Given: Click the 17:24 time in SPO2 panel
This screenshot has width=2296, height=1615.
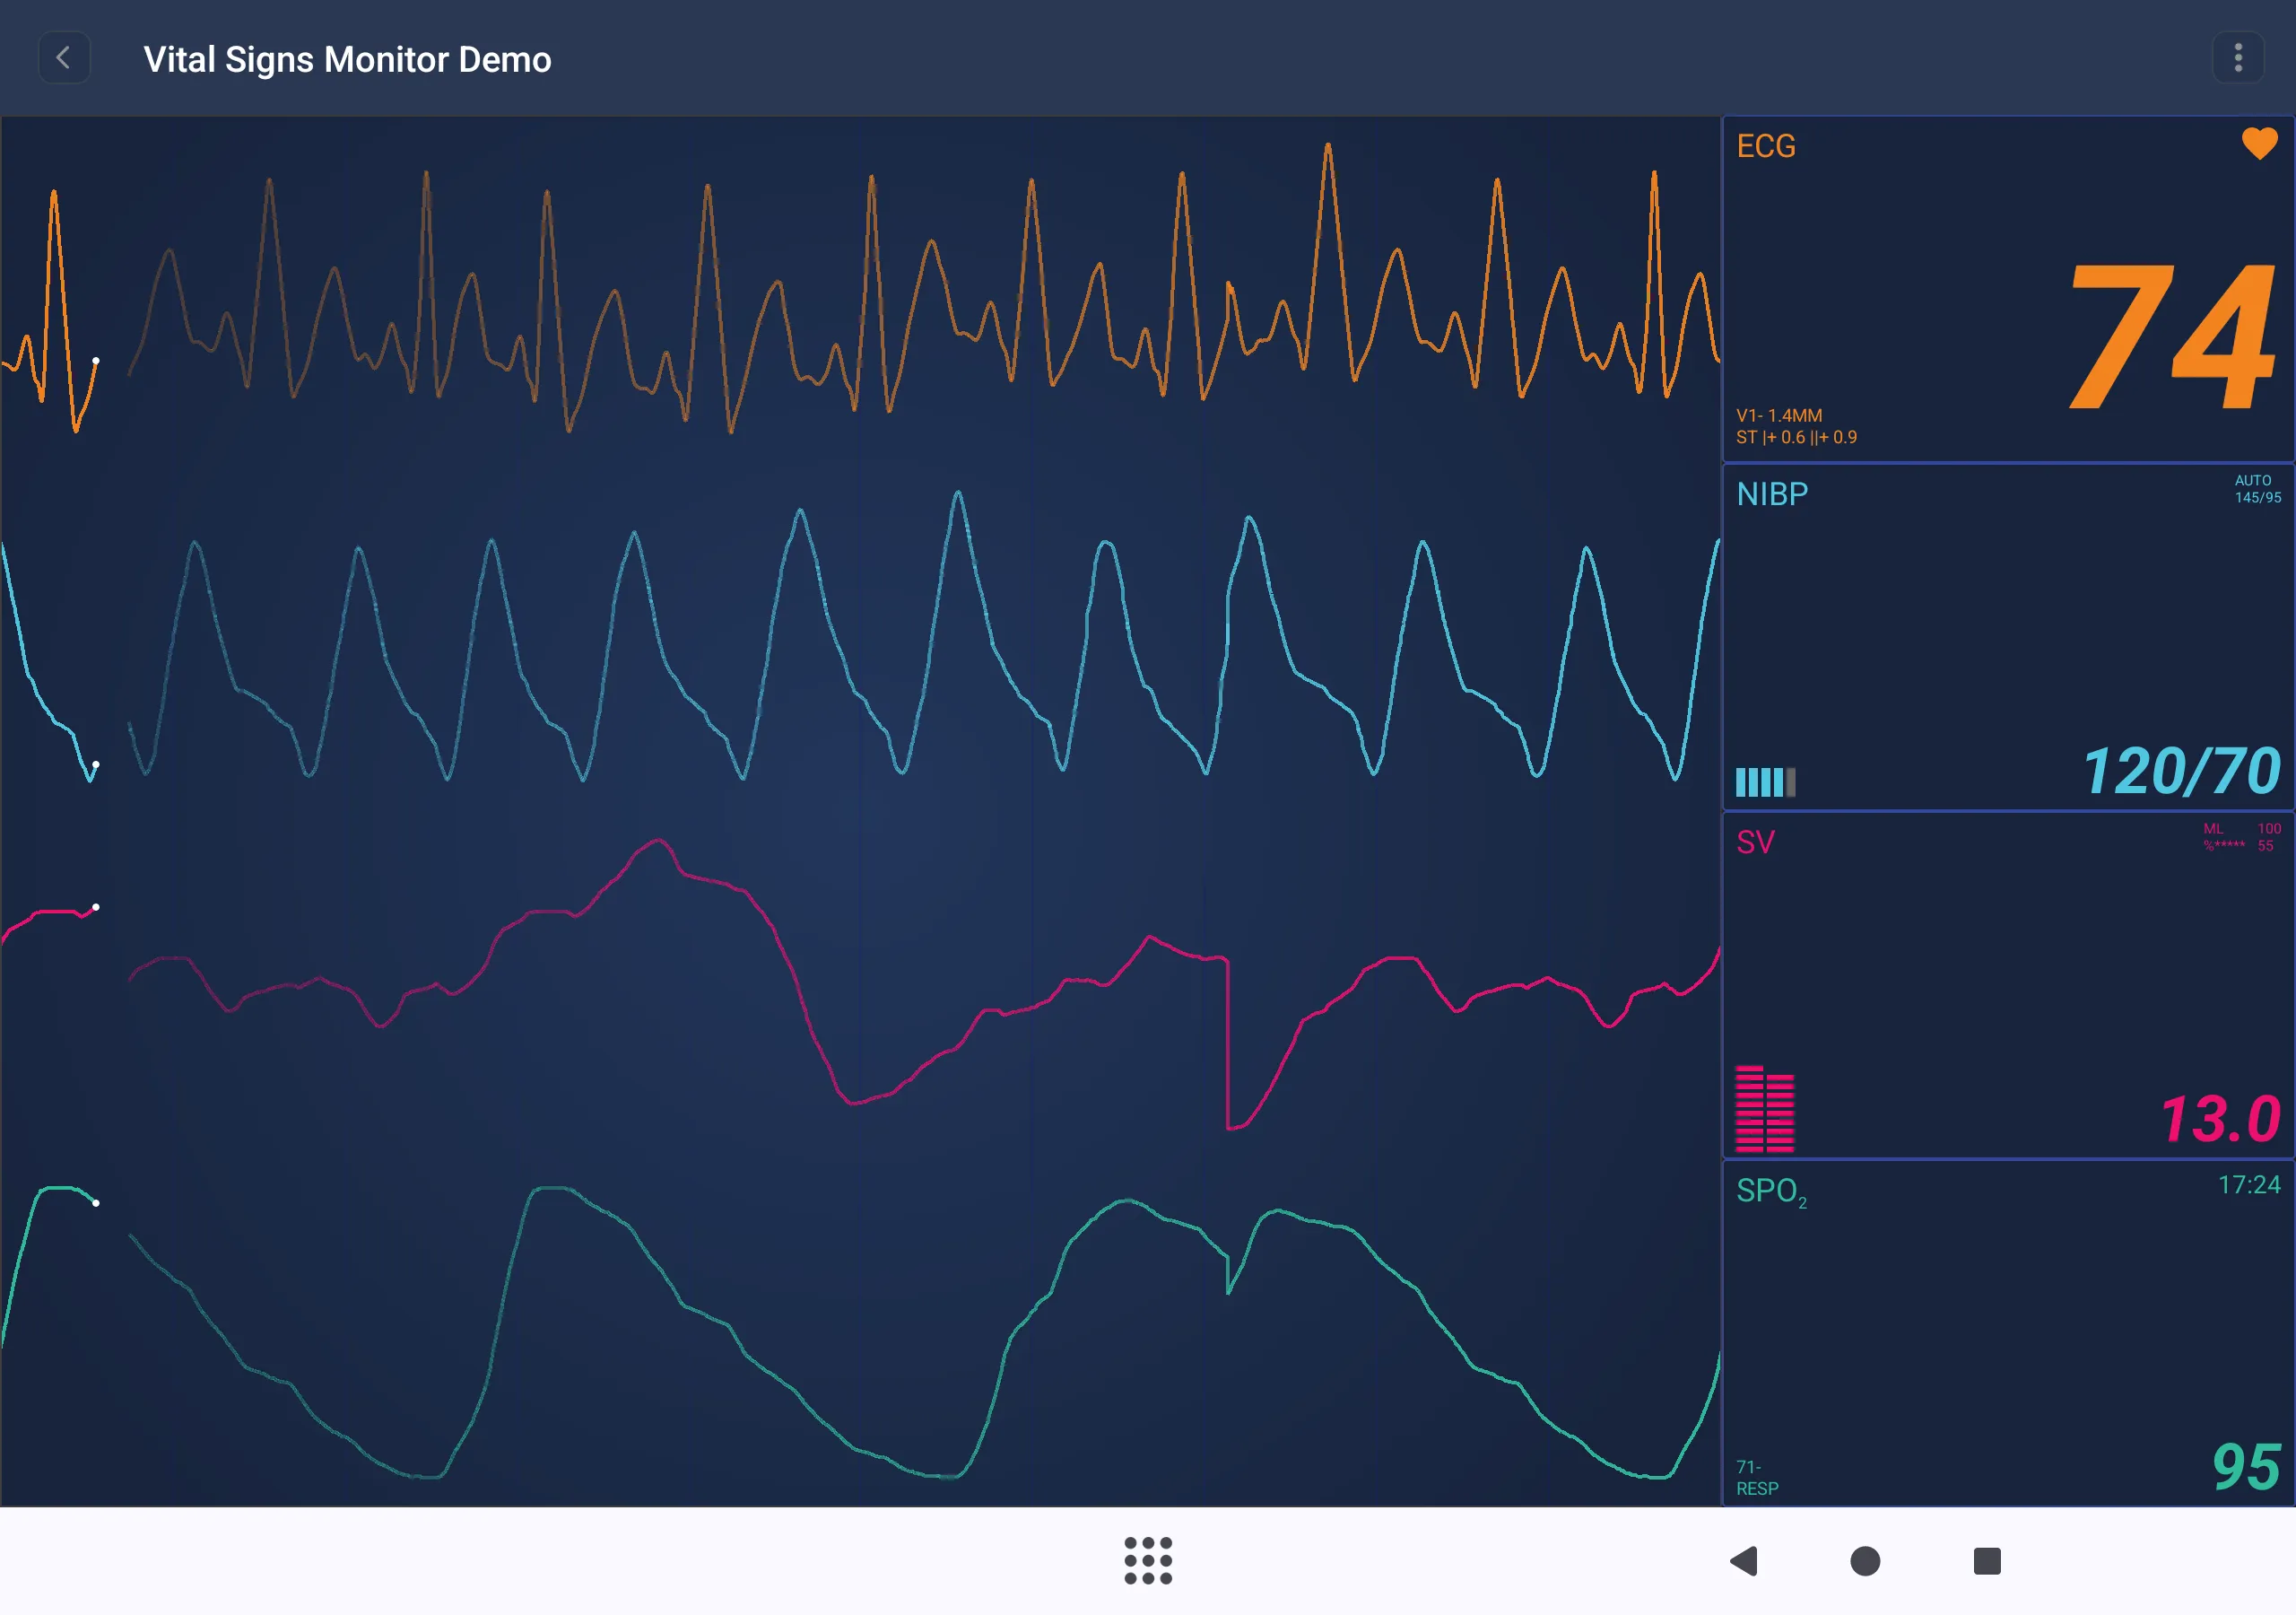Looking at the screenshot, I should [2249, 1184].
